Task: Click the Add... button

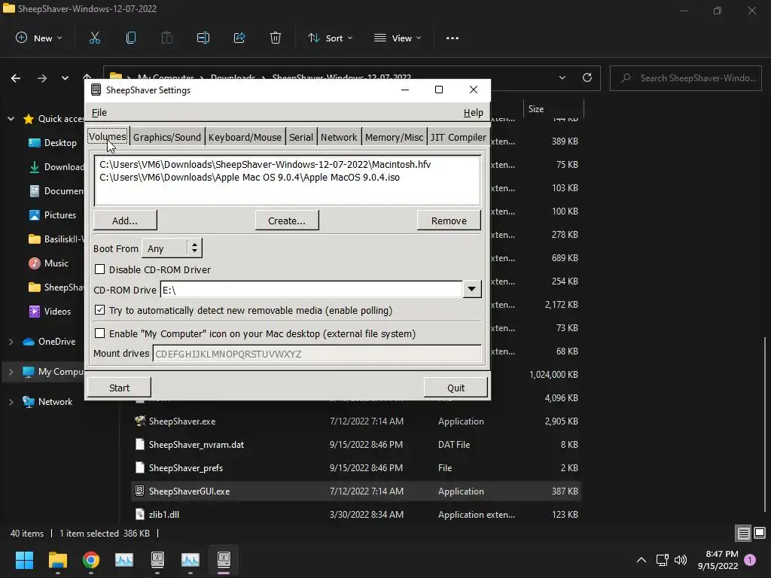Action: pos(125,221)
